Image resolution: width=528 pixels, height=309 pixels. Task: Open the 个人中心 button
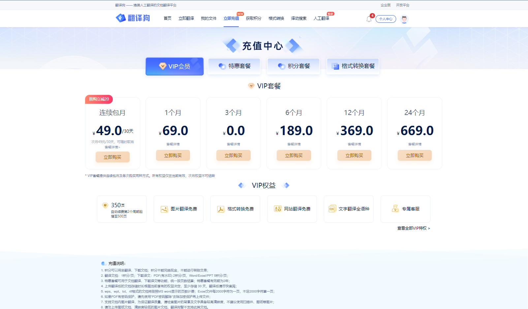(x=386, y=19)
